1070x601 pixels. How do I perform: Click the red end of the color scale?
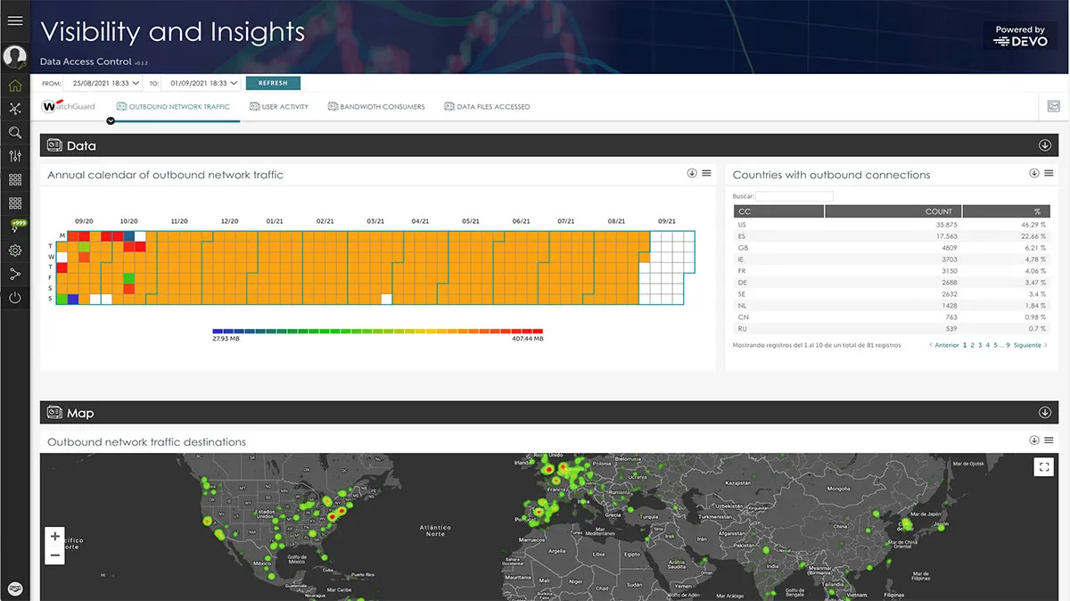click(x=538, y=331)
